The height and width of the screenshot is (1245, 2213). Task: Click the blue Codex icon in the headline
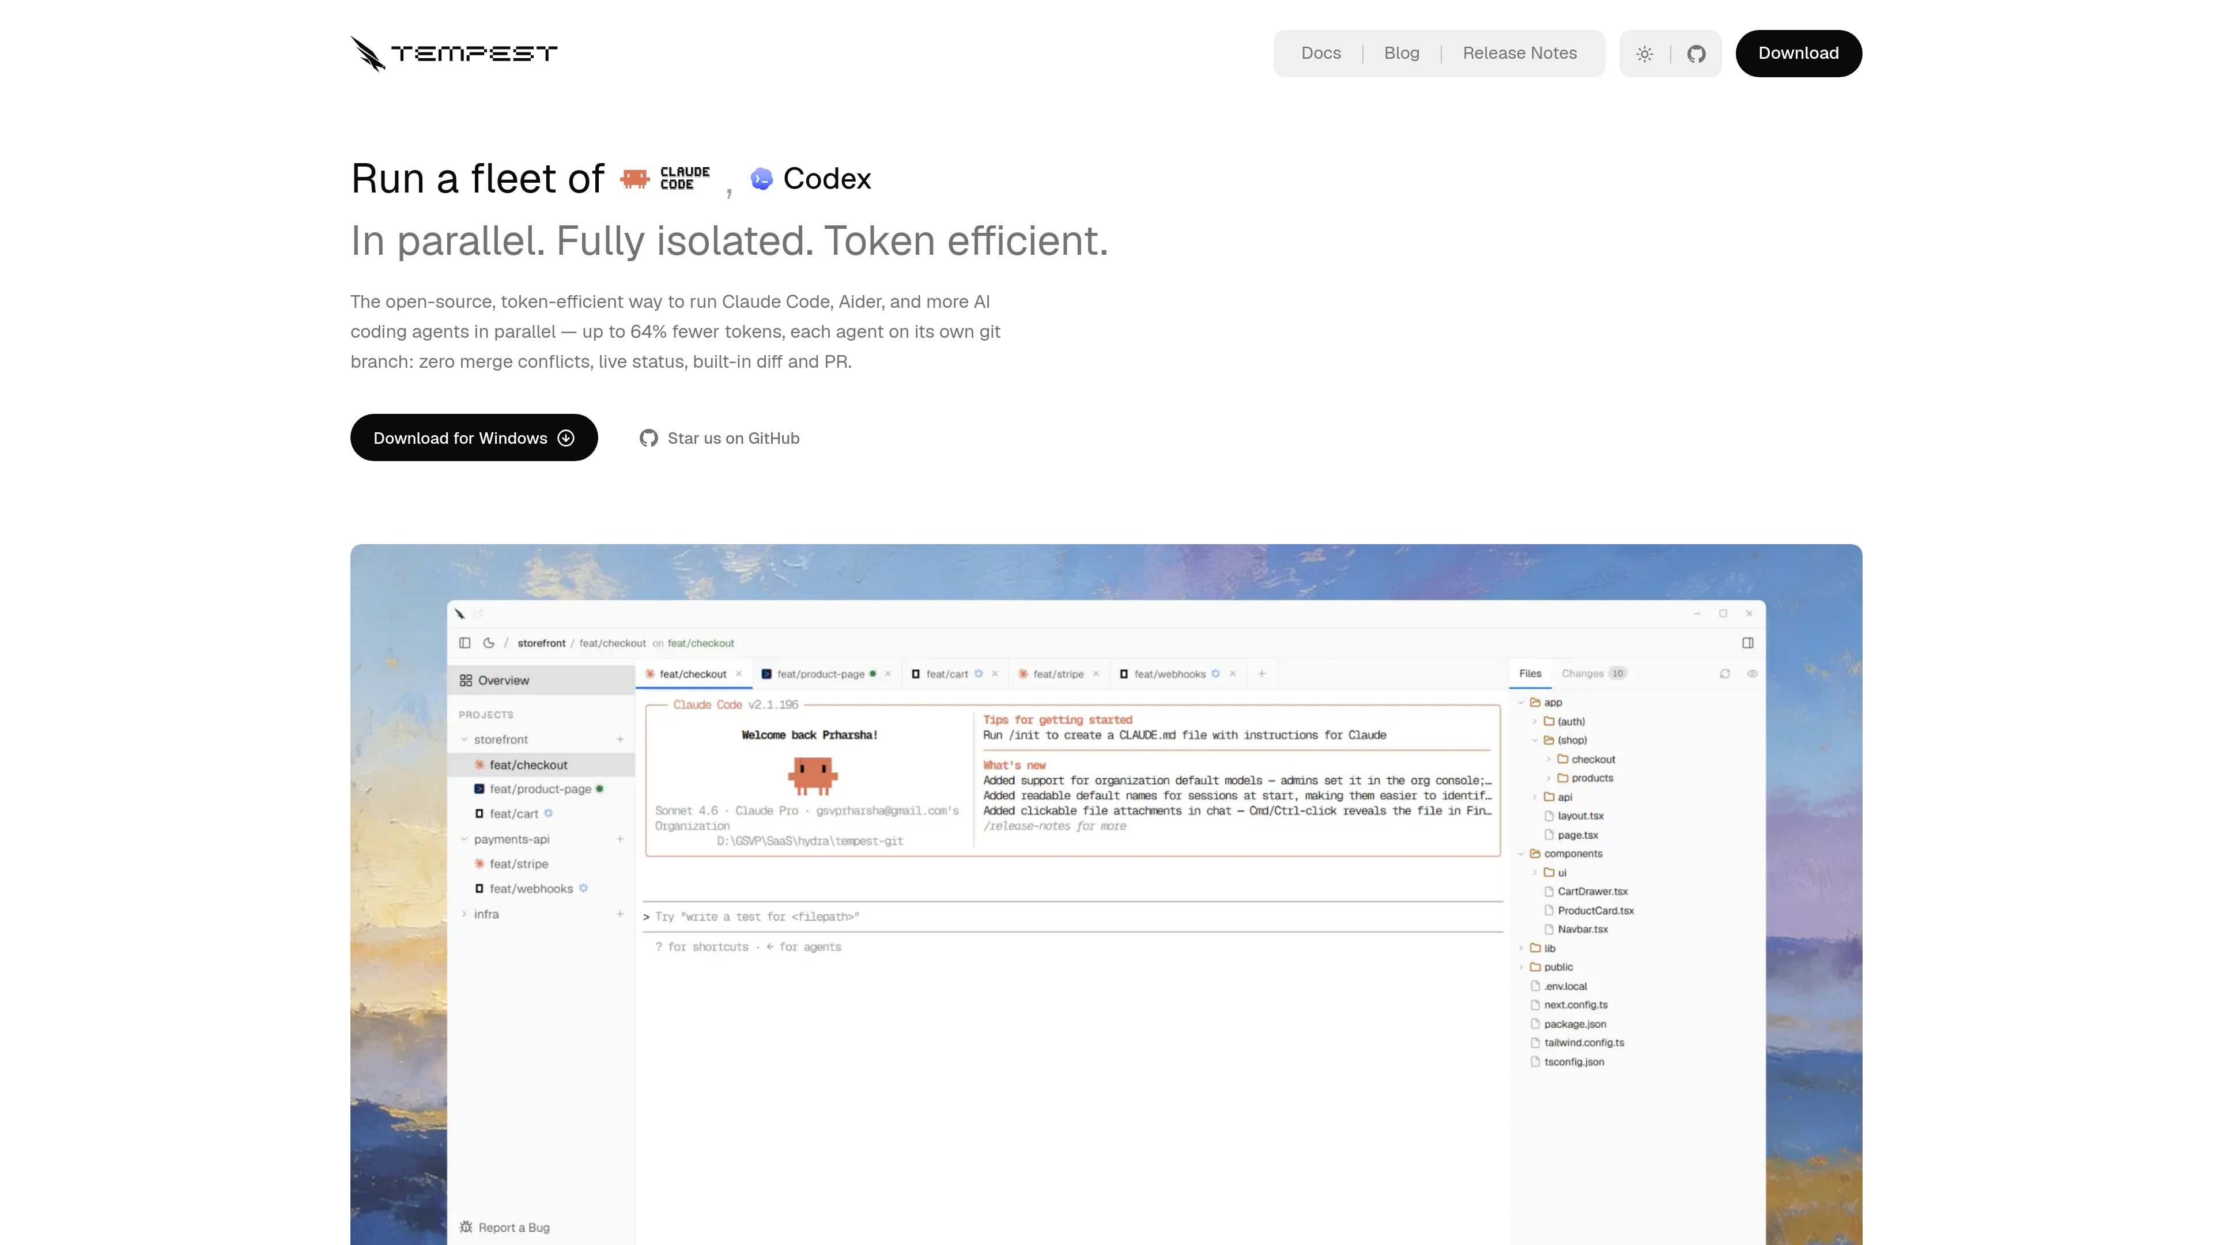point(761,179)
